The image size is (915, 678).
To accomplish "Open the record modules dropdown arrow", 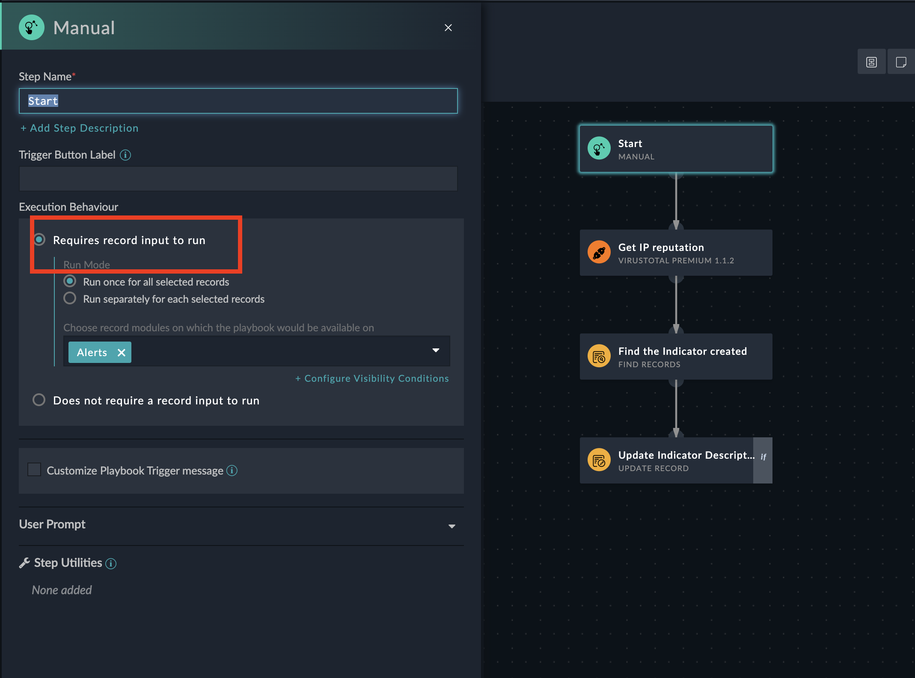I will coord(436,351).
